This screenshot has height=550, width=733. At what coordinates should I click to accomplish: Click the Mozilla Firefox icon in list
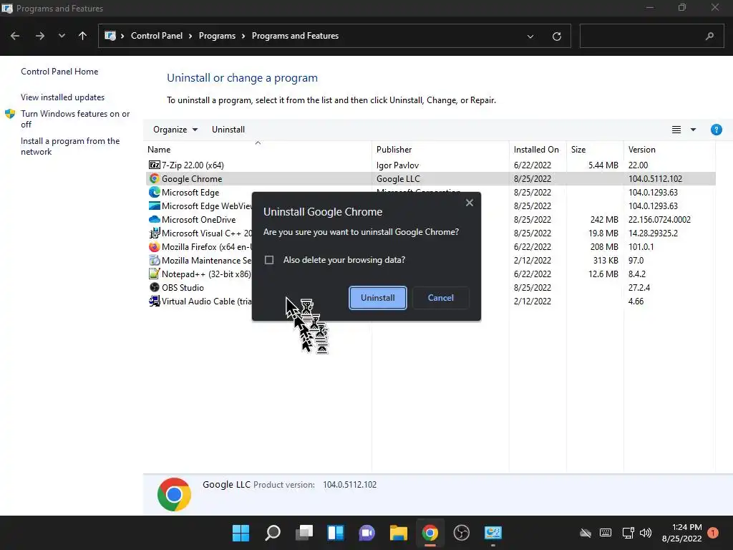point(155,246)
